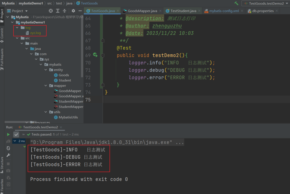Select the MybatisUtils class
Screen dimensions: 290x194
point(66,117)
